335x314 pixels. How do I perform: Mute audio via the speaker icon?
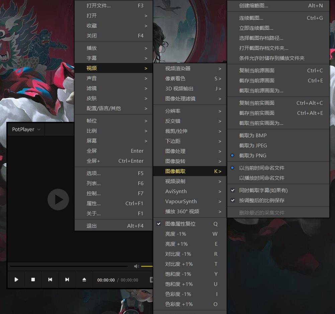point(136,266)
